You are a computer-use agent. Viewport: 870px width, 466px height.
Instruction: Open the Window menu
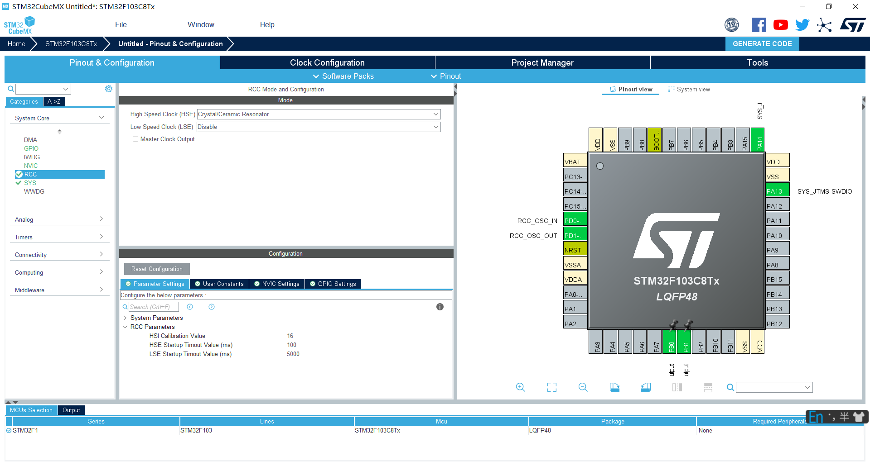coord(201,24)
